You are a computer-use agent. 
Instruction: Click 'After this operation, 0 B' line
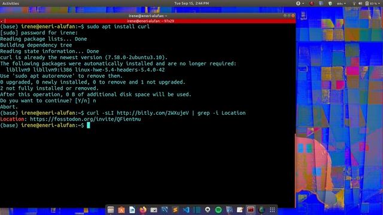[x=96, y=94]
